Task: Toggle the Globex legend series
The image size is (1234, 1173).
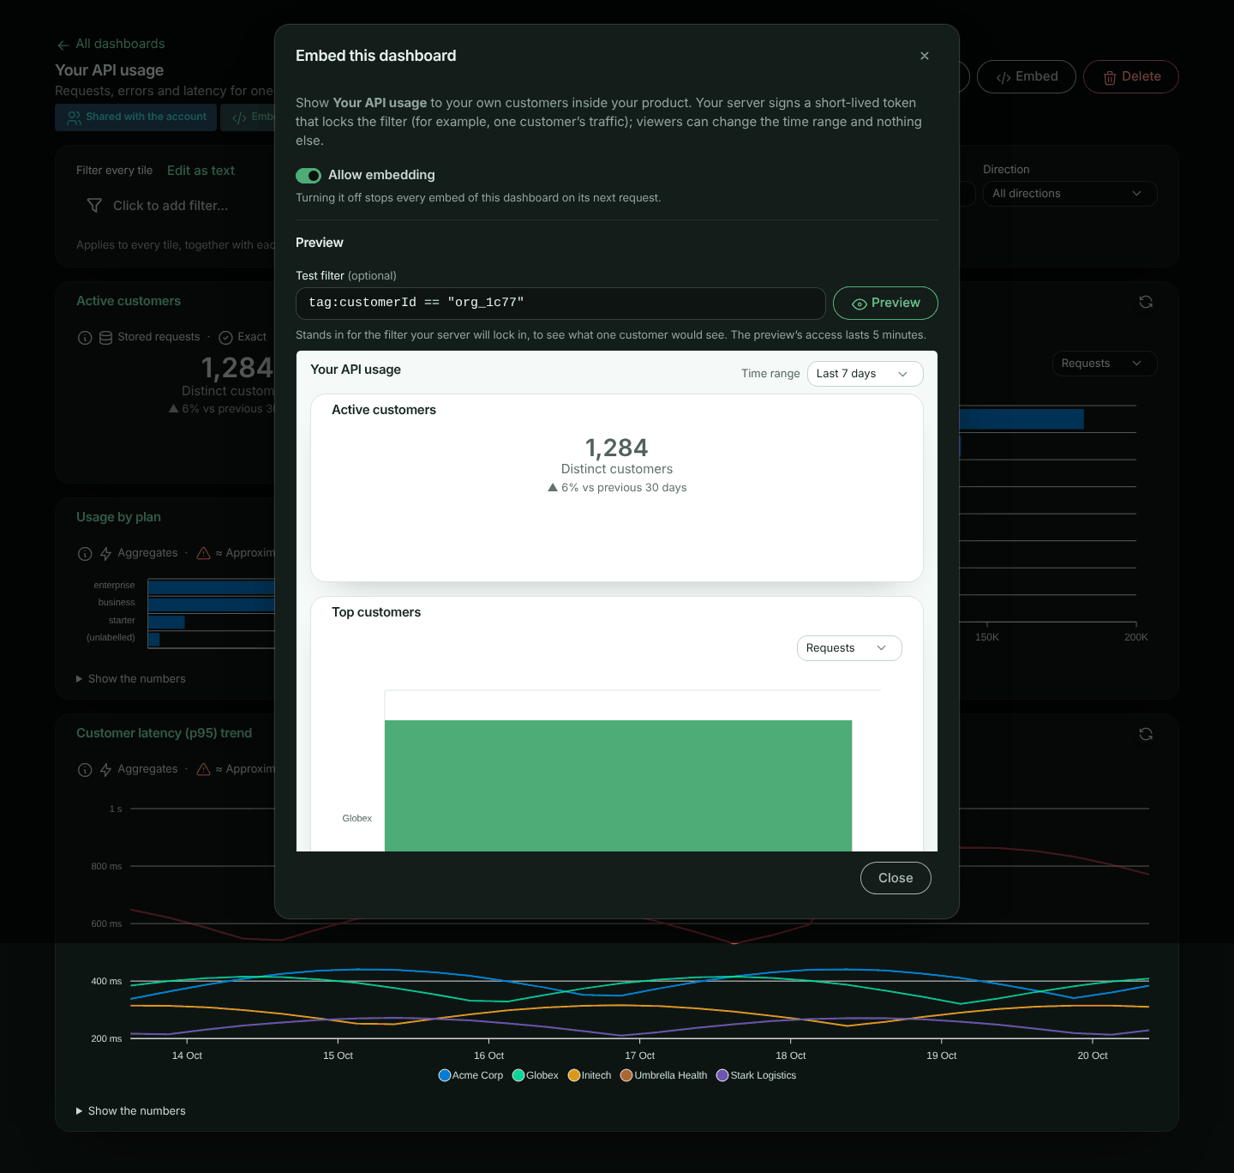Action: [x=535, y=1075]
